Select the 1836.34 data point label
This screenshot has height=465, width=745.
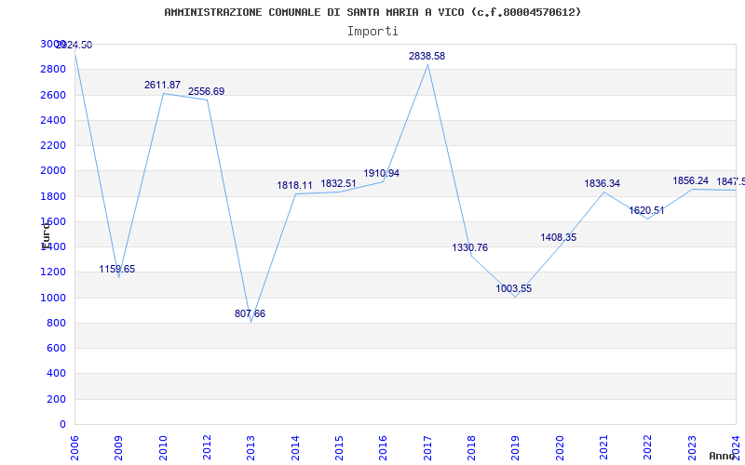tap(602, 183)
